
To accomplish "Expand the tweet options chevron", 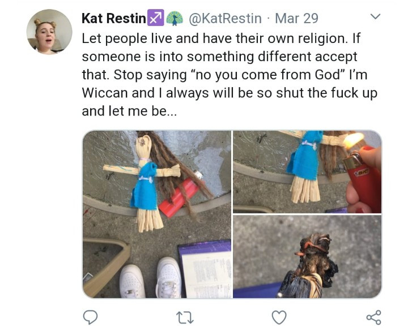I will coord(375,17).
